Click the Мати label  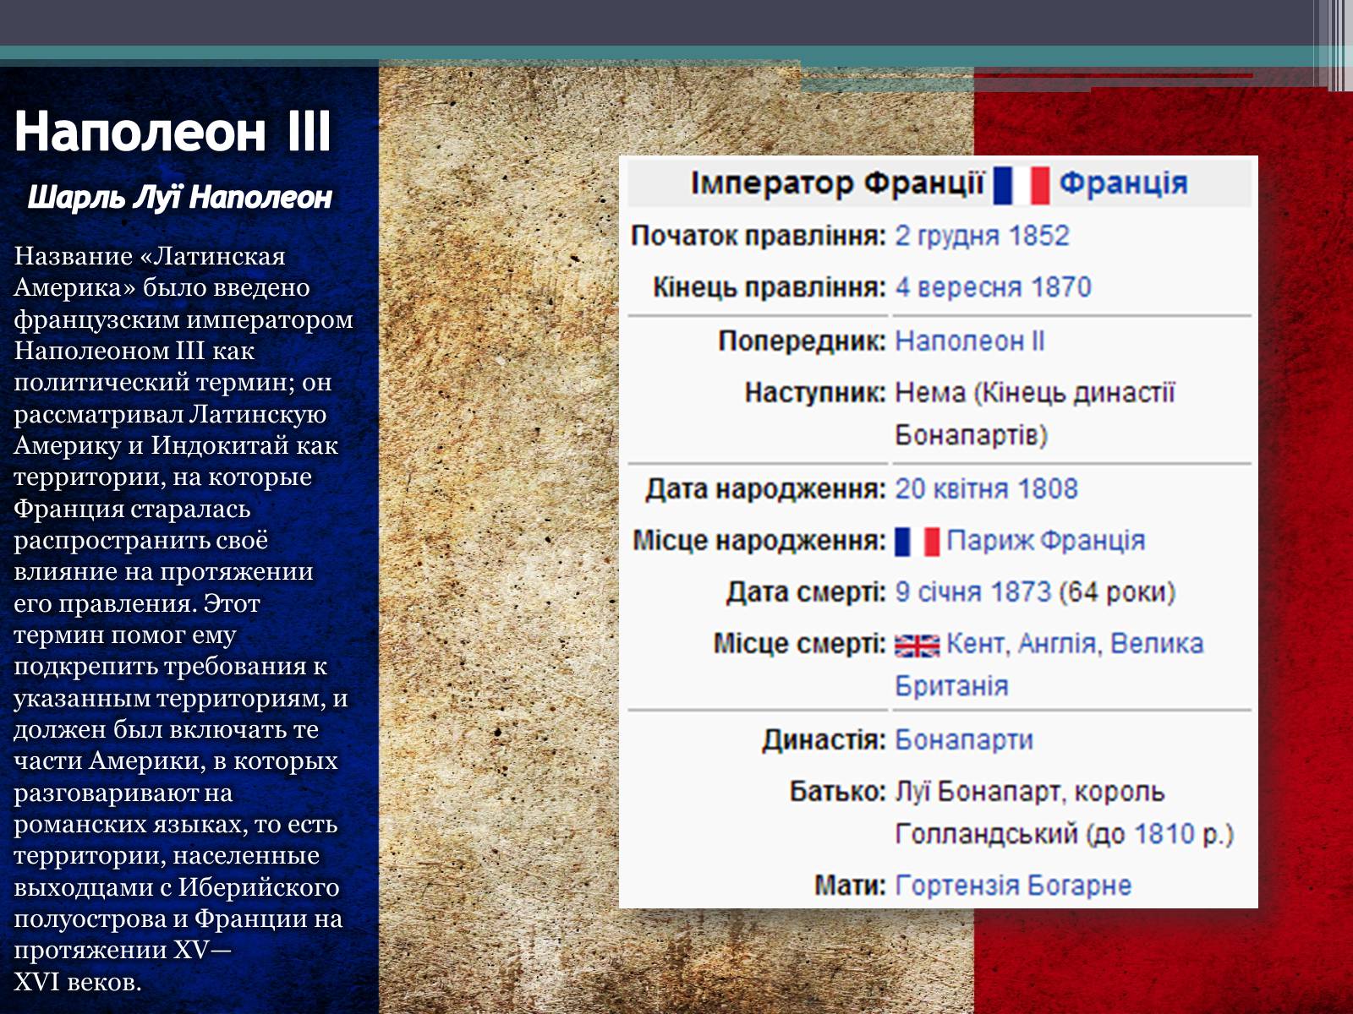(850, 886)
